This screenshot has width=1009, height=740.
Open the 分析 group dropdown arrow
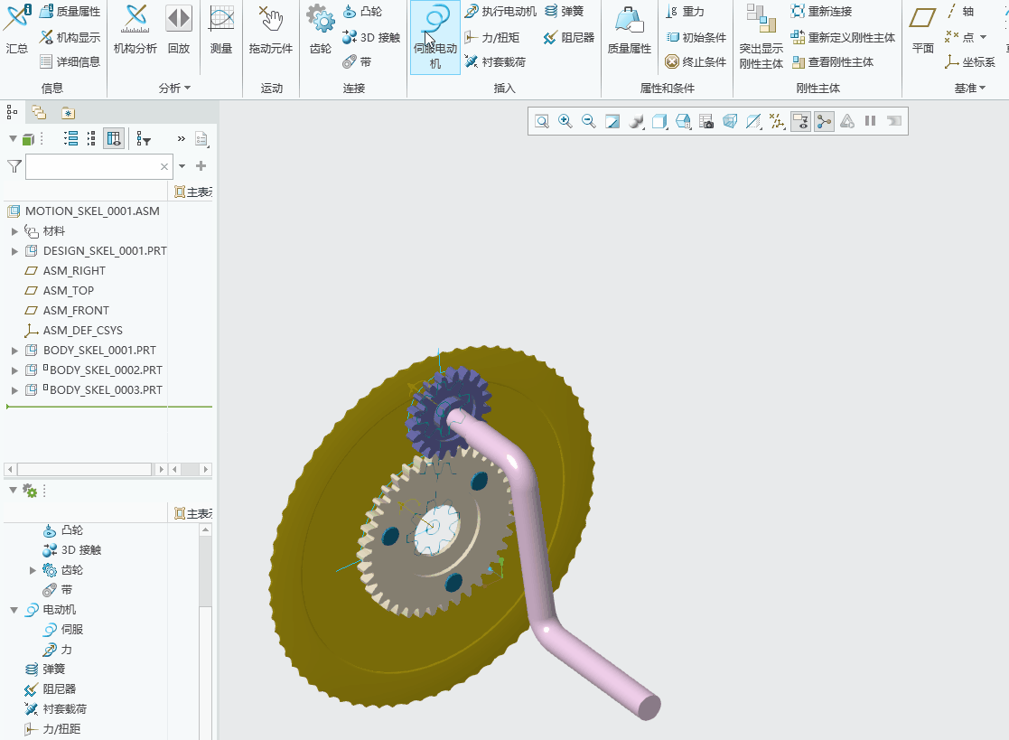point(187,89)
